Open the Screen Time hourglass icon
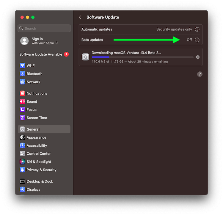This screenshot has width=223, height=215. 22,117
